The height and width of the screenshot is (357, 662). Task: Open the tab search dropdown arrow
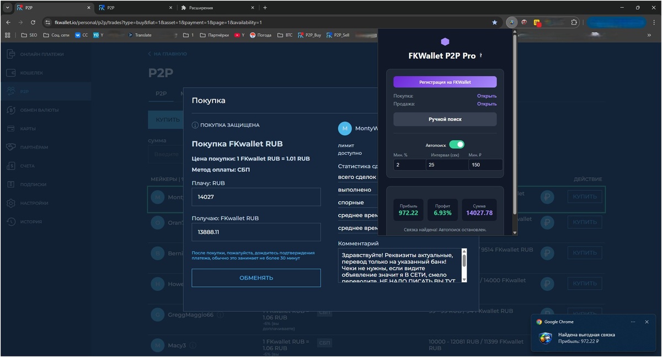pos(8,8)
